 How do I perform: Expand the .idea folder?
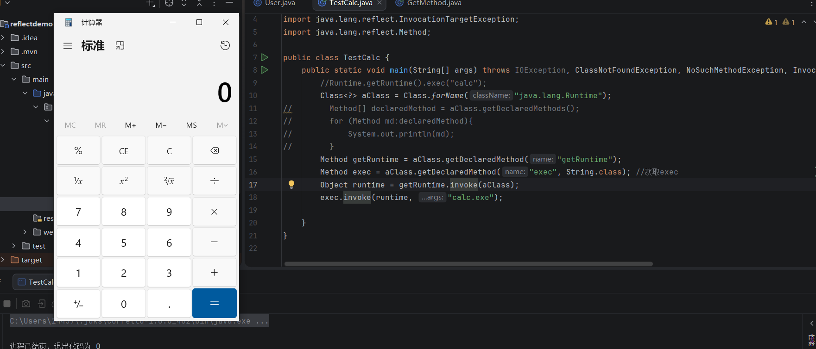click(3, 37)
